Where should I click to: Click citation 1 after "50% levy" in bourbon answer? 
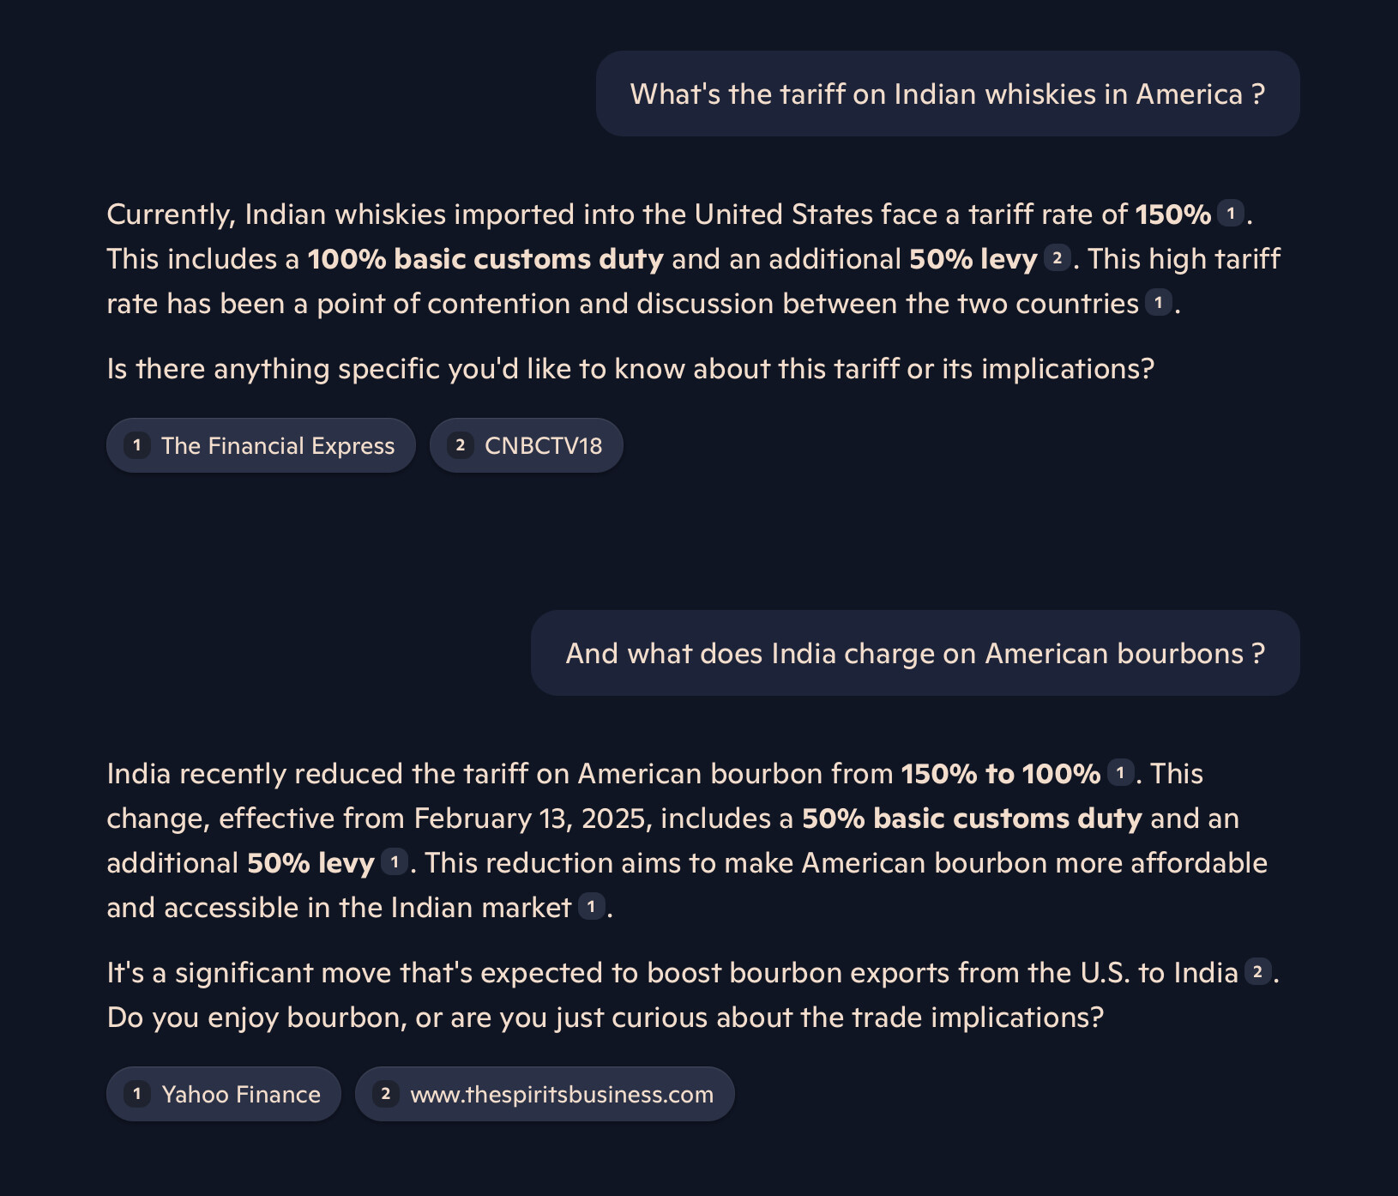click(394, 862)
